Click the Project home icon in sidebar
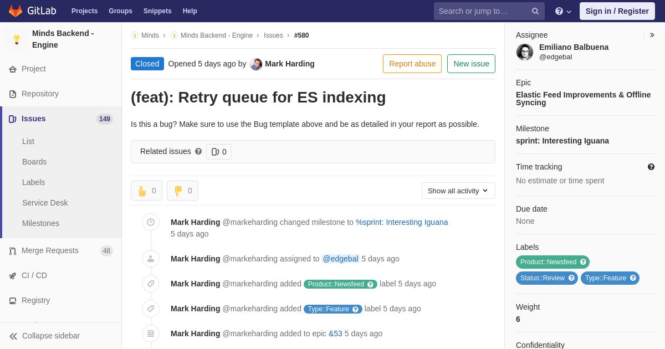Screen dimensions: 665x349 (13, 69)
